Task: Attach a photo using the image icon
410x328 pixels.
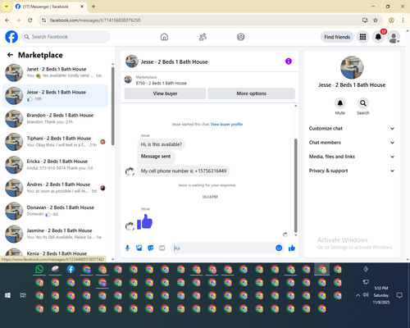Action: (139, 248)
